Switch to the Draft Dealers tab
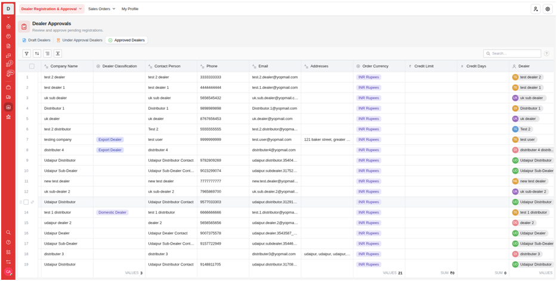557x281 pixels. 36,40
